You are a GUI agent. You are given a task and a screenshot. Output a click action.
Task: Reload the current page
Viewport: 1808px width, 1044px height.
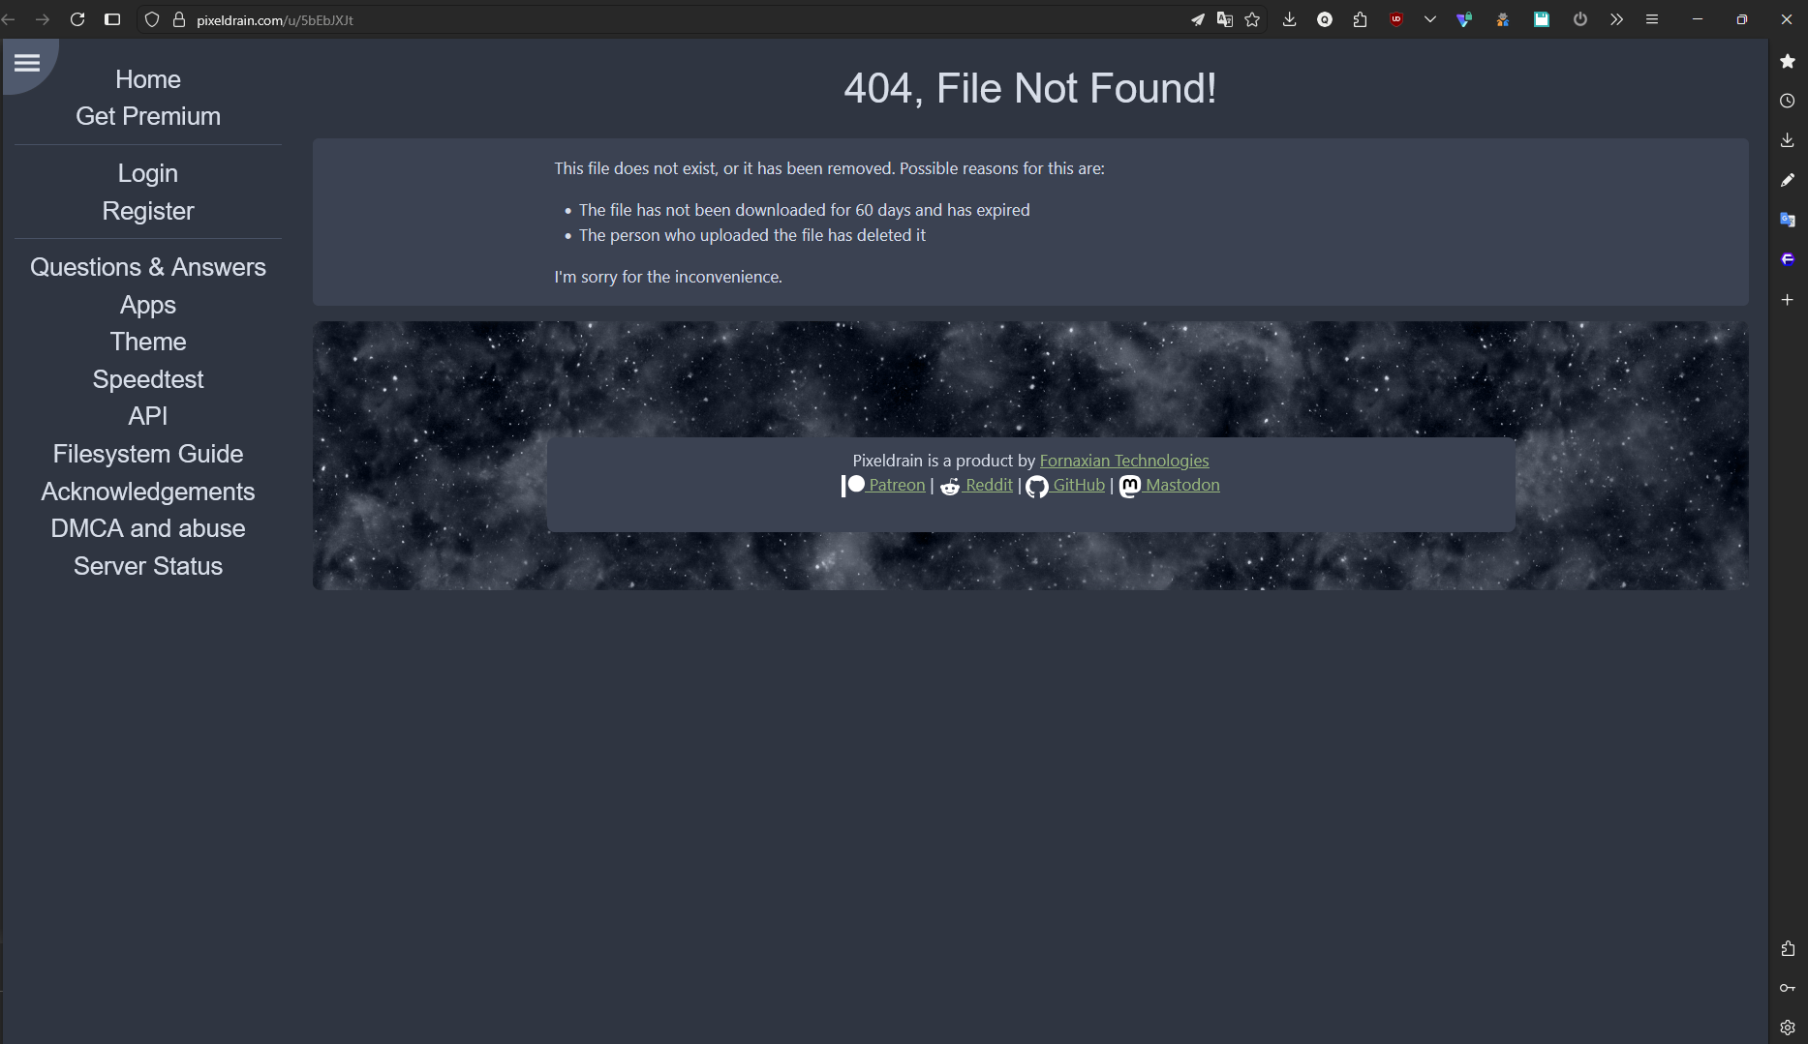click(x=77, y=19)
